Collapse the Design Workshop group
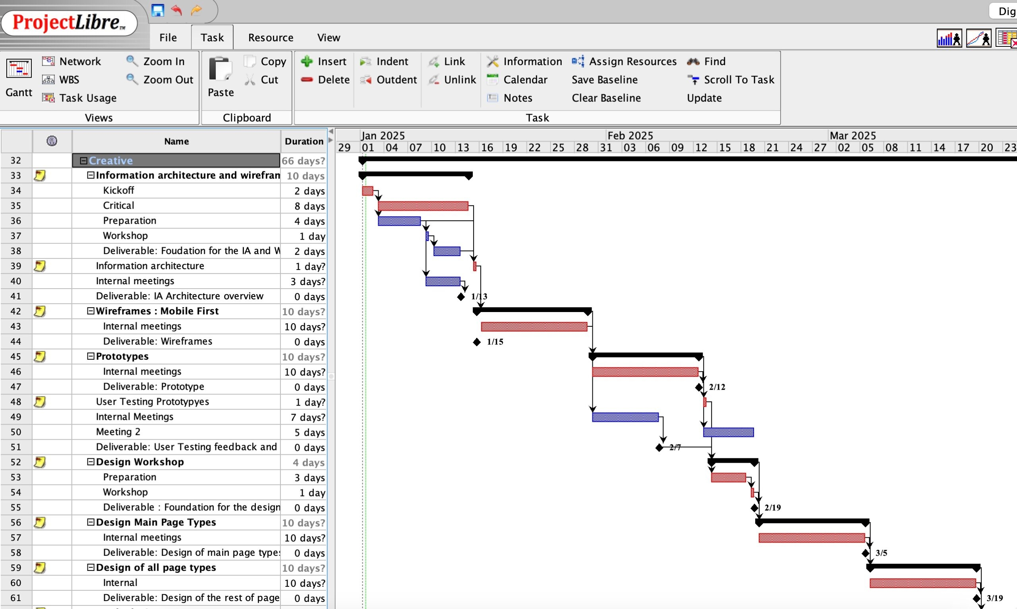Screen dimensions: 1017x609 [91, 462]
